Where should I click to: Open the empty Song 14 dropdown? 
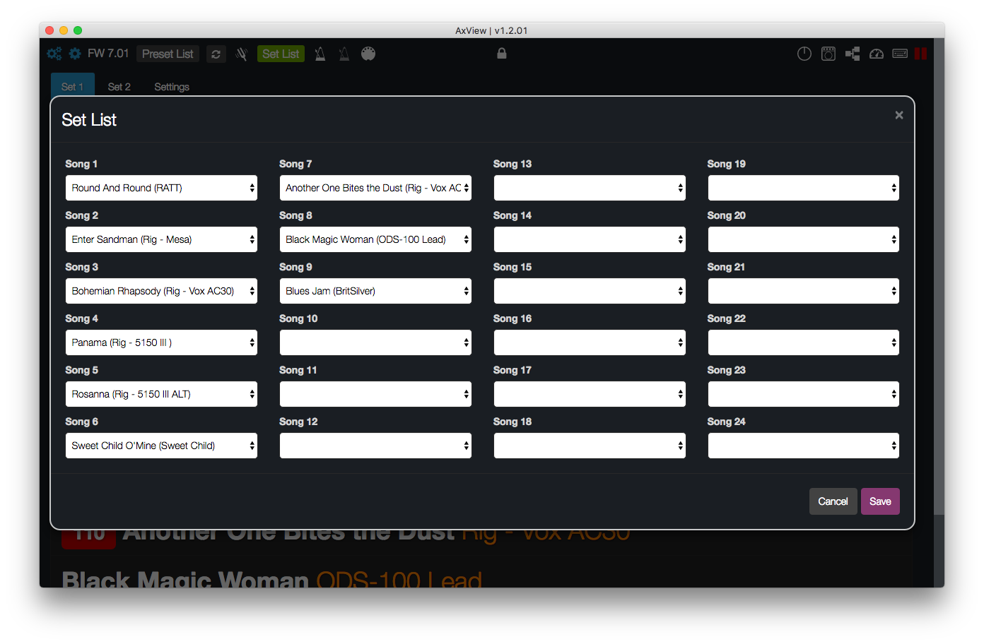point(590,239)
